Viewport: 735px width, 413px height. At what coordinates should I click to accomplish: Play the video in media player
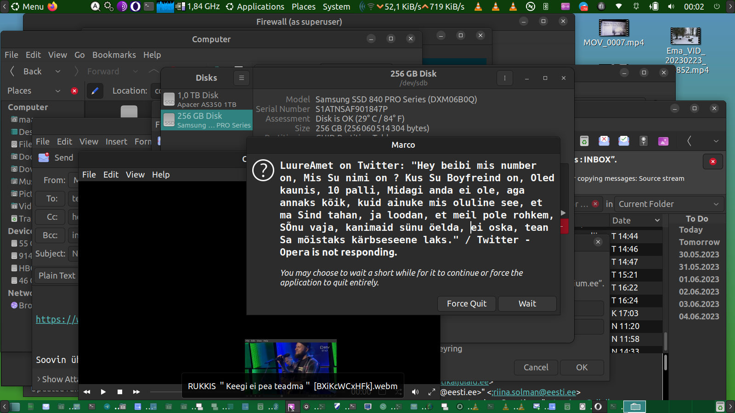coord(103,392)
